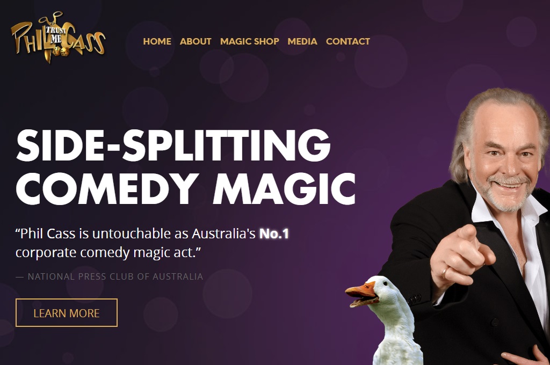Click the dice in the logo

[60, 52]
